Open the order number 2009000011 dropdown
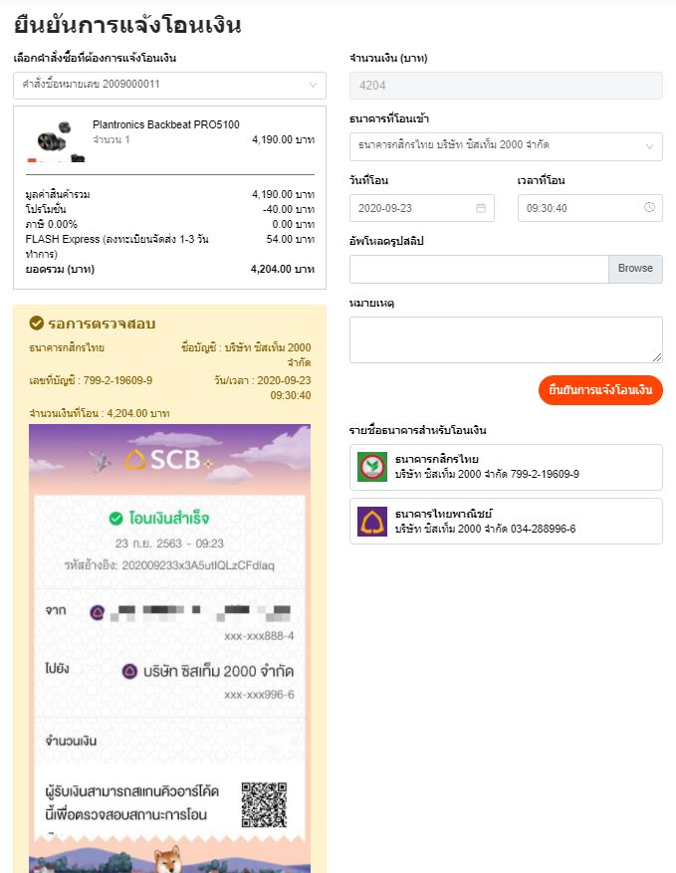 (169, 85)
